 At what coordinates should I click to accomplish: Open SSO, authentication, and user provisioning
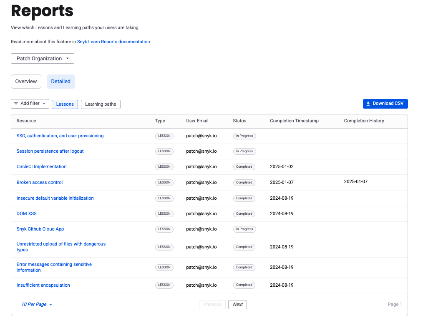(x=60, y=136)
